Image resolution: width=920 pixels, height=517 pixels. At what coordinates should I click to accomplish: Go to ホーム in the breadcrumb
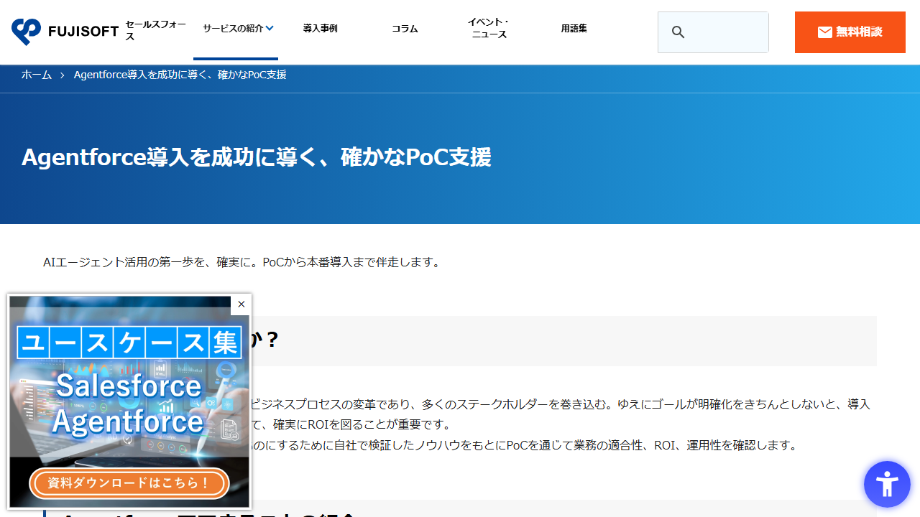pos(37,75)
